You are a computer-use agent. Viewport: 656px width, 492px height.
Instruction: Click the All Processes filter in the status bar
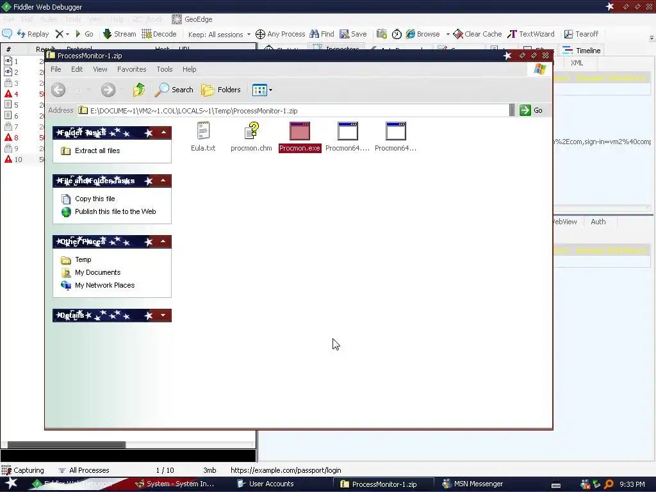tap(84, 470)
